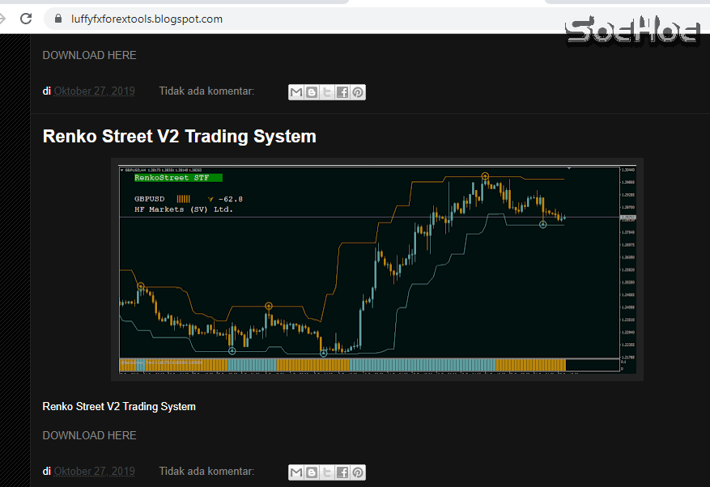Image resolution: width=710 pixels, height=487 pixels.
Task: Open site security info via padlock icon
Action: tap(57, 18)
